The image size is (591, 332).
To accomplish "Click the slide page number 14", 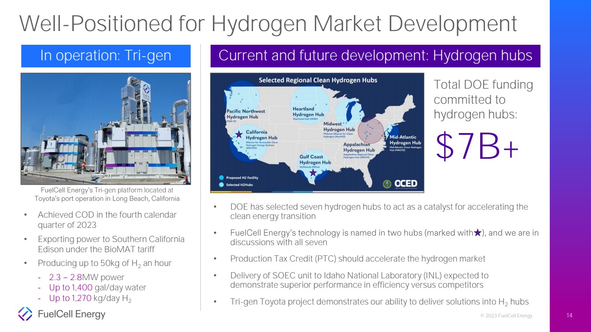I will [x=570, y=316].
